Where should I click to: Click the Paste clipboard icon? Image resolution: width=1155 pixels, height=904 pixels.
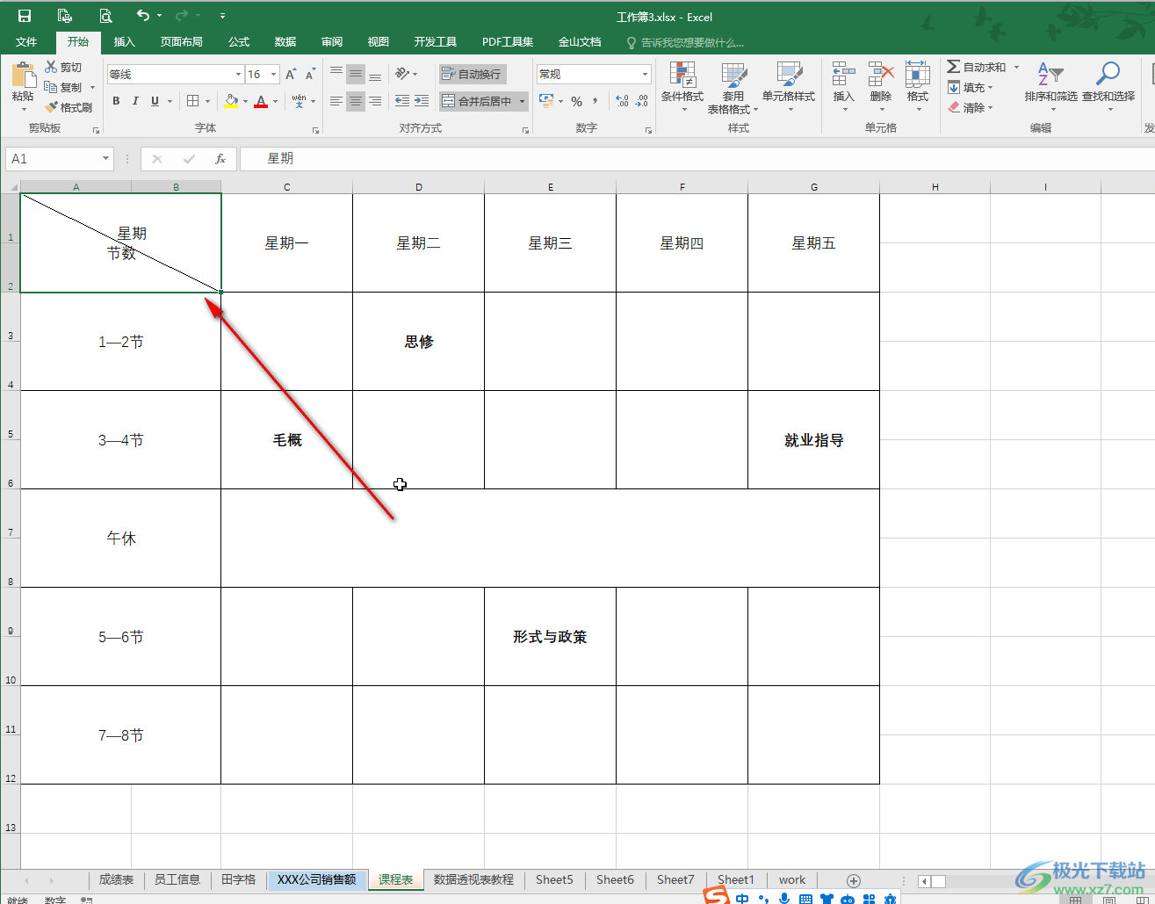click(23, 75)
